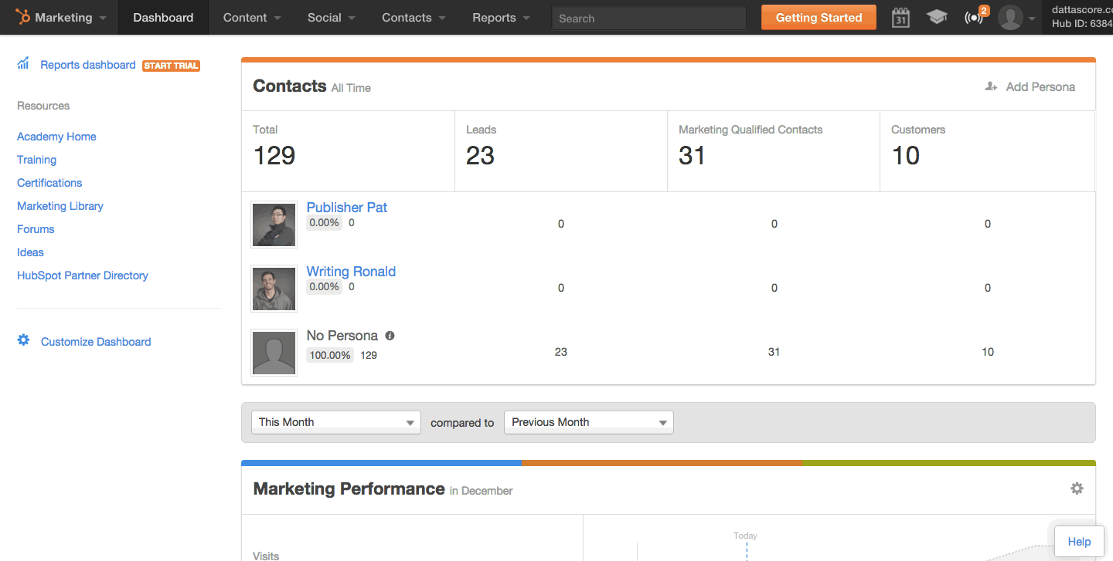Open HubSpot Partner Directory link
Screen dimensions: 1113x561
[x=83, y=275]
